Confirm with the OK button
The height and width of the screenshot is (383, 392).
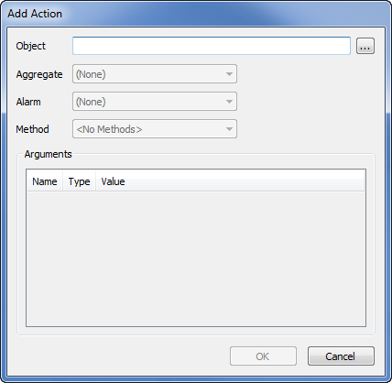(263, 356)
